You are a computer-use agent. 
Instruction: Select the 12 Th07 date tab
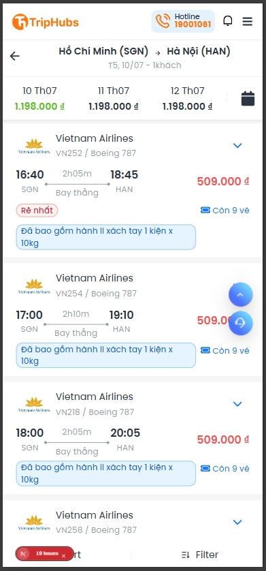(x=188, y=98)
